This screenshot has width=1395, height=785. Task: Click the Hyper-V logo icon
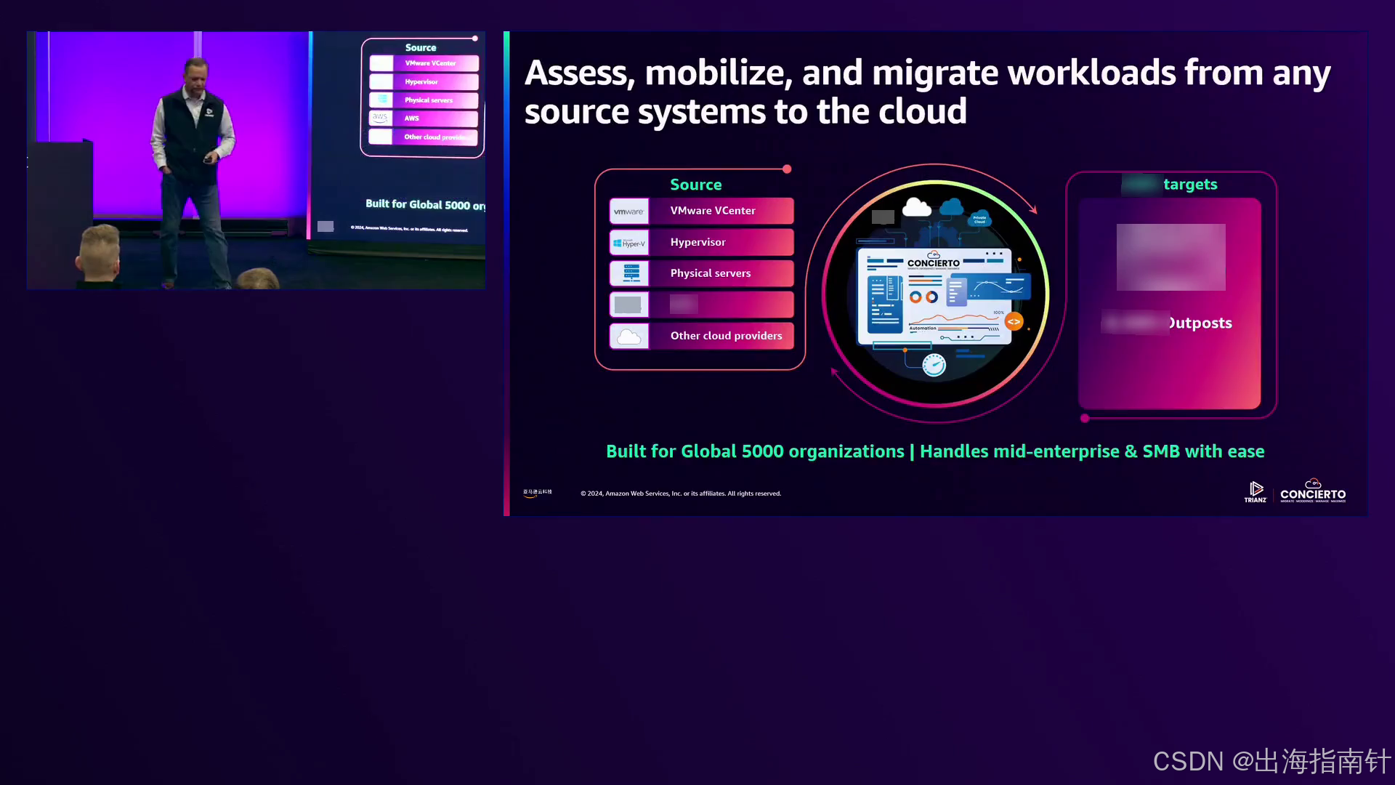tap(628, 243)
